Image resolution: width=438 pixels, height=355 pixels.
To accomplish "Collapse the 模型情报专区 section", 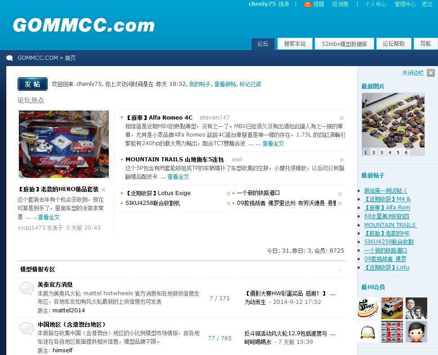I will [340, 270].
